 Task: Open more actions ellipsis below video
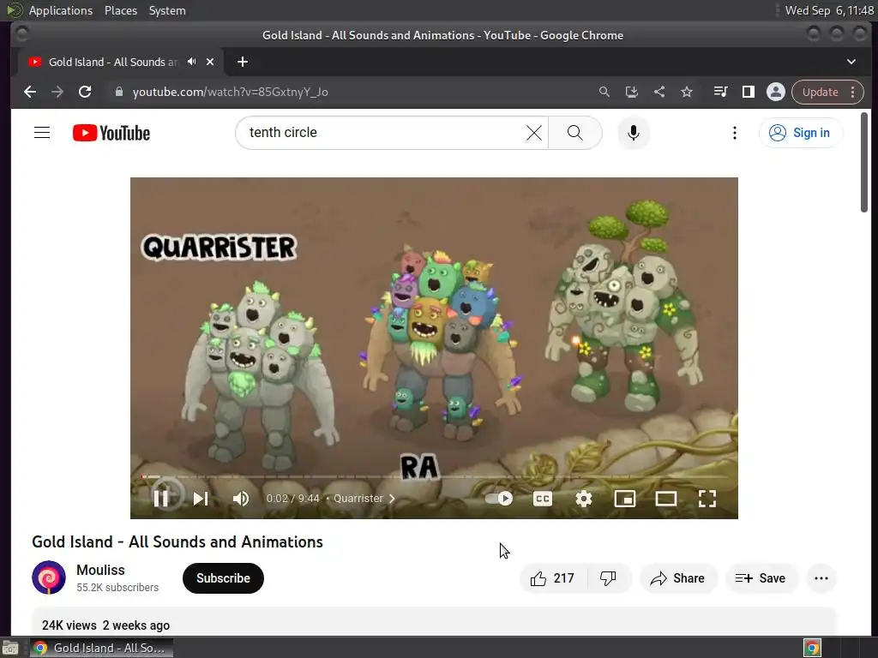821,578
